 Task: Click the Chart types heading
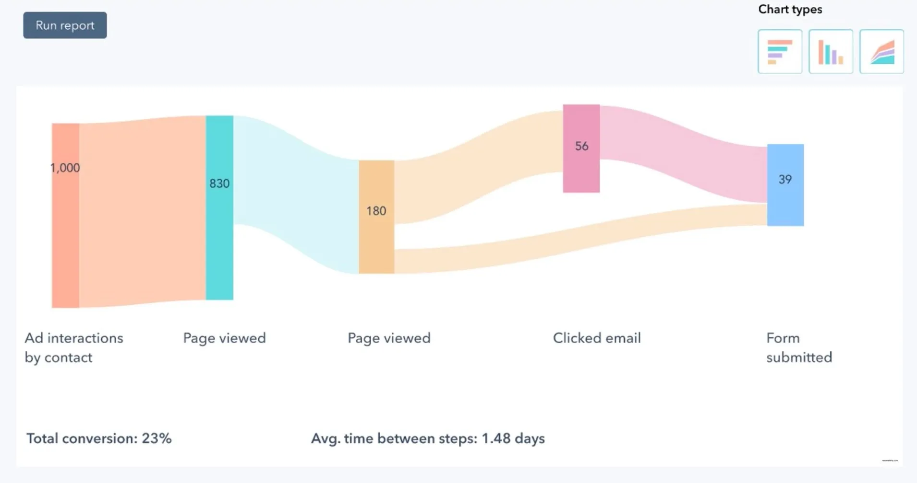[x=790, y=9]
